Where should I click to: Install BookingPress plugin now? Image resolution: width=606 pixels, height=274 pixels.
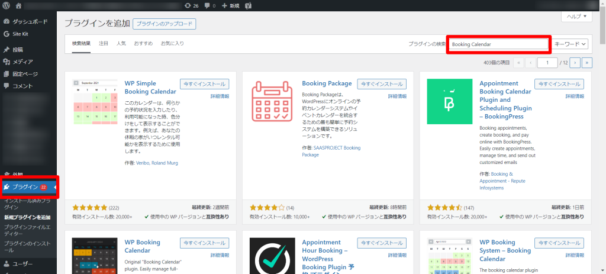pyautogui.click(x=559, y=84)
